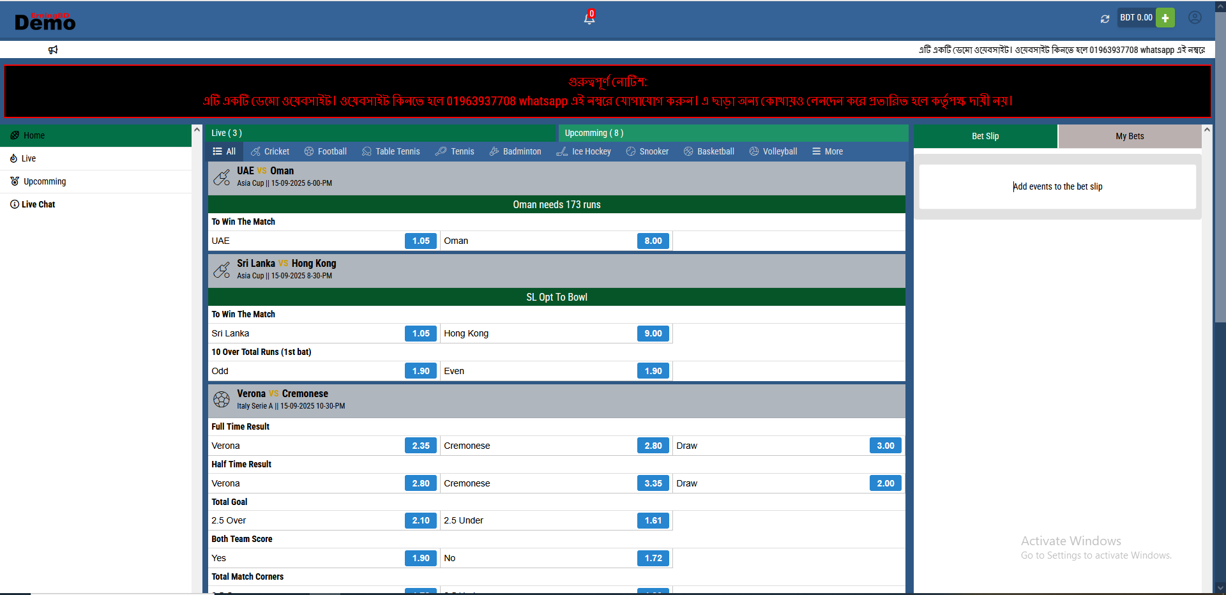This screenshot has height=595, width=1226.
Task: Filter events by Table Tennis
Action: 391,151
